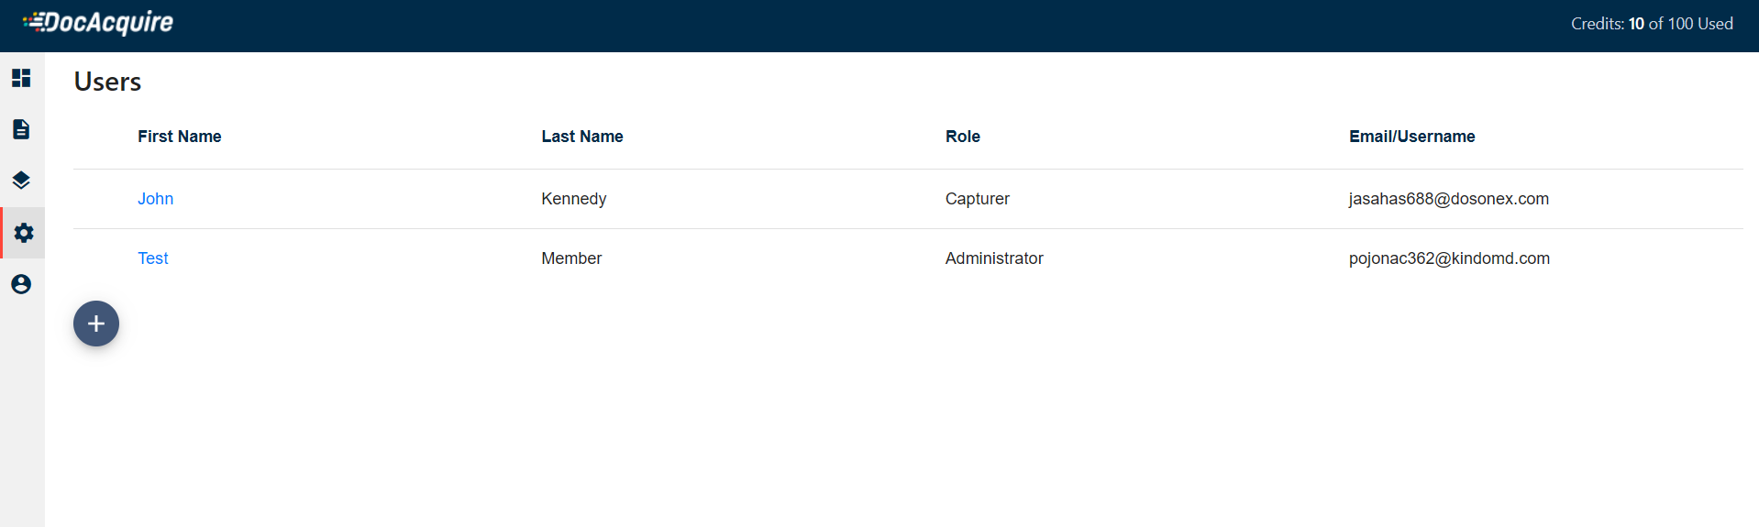Open the Test user link
This screenshot has width=1759, height=527.
click(x=153, y=258)
